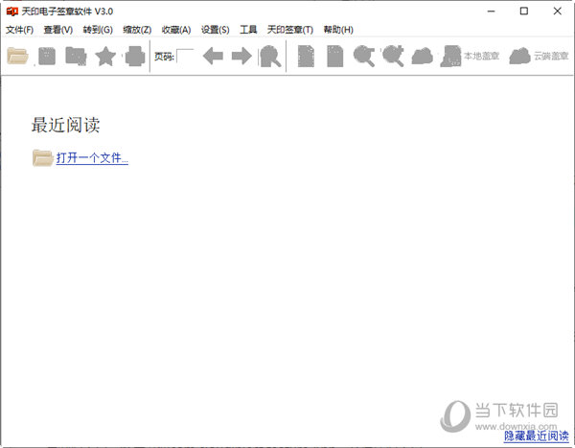575x448 pixels.
Task: Open the 查看(V) menu
Action: 57,30
